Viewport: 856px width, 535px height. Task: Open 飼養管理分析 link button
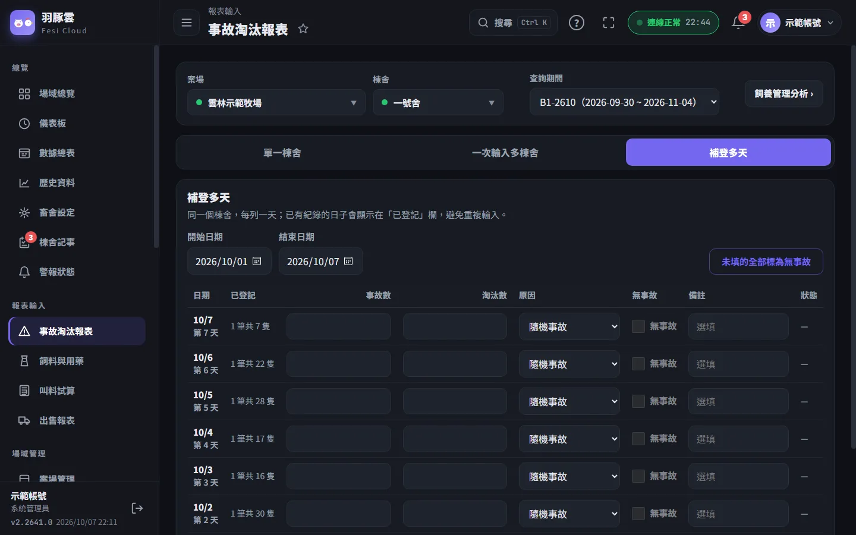784,93
